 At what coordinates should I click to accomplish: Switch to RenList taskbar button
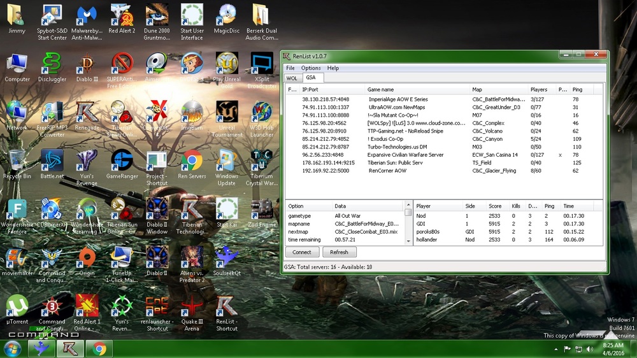pos(70,349)
